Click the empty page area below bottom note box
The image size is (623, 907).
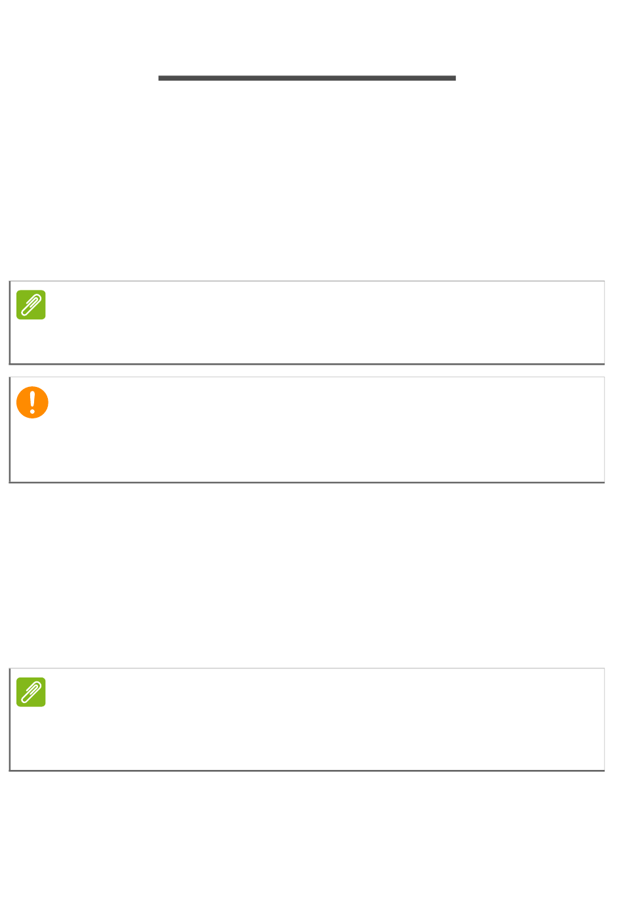pyautogui.click(x=307, y=838)
